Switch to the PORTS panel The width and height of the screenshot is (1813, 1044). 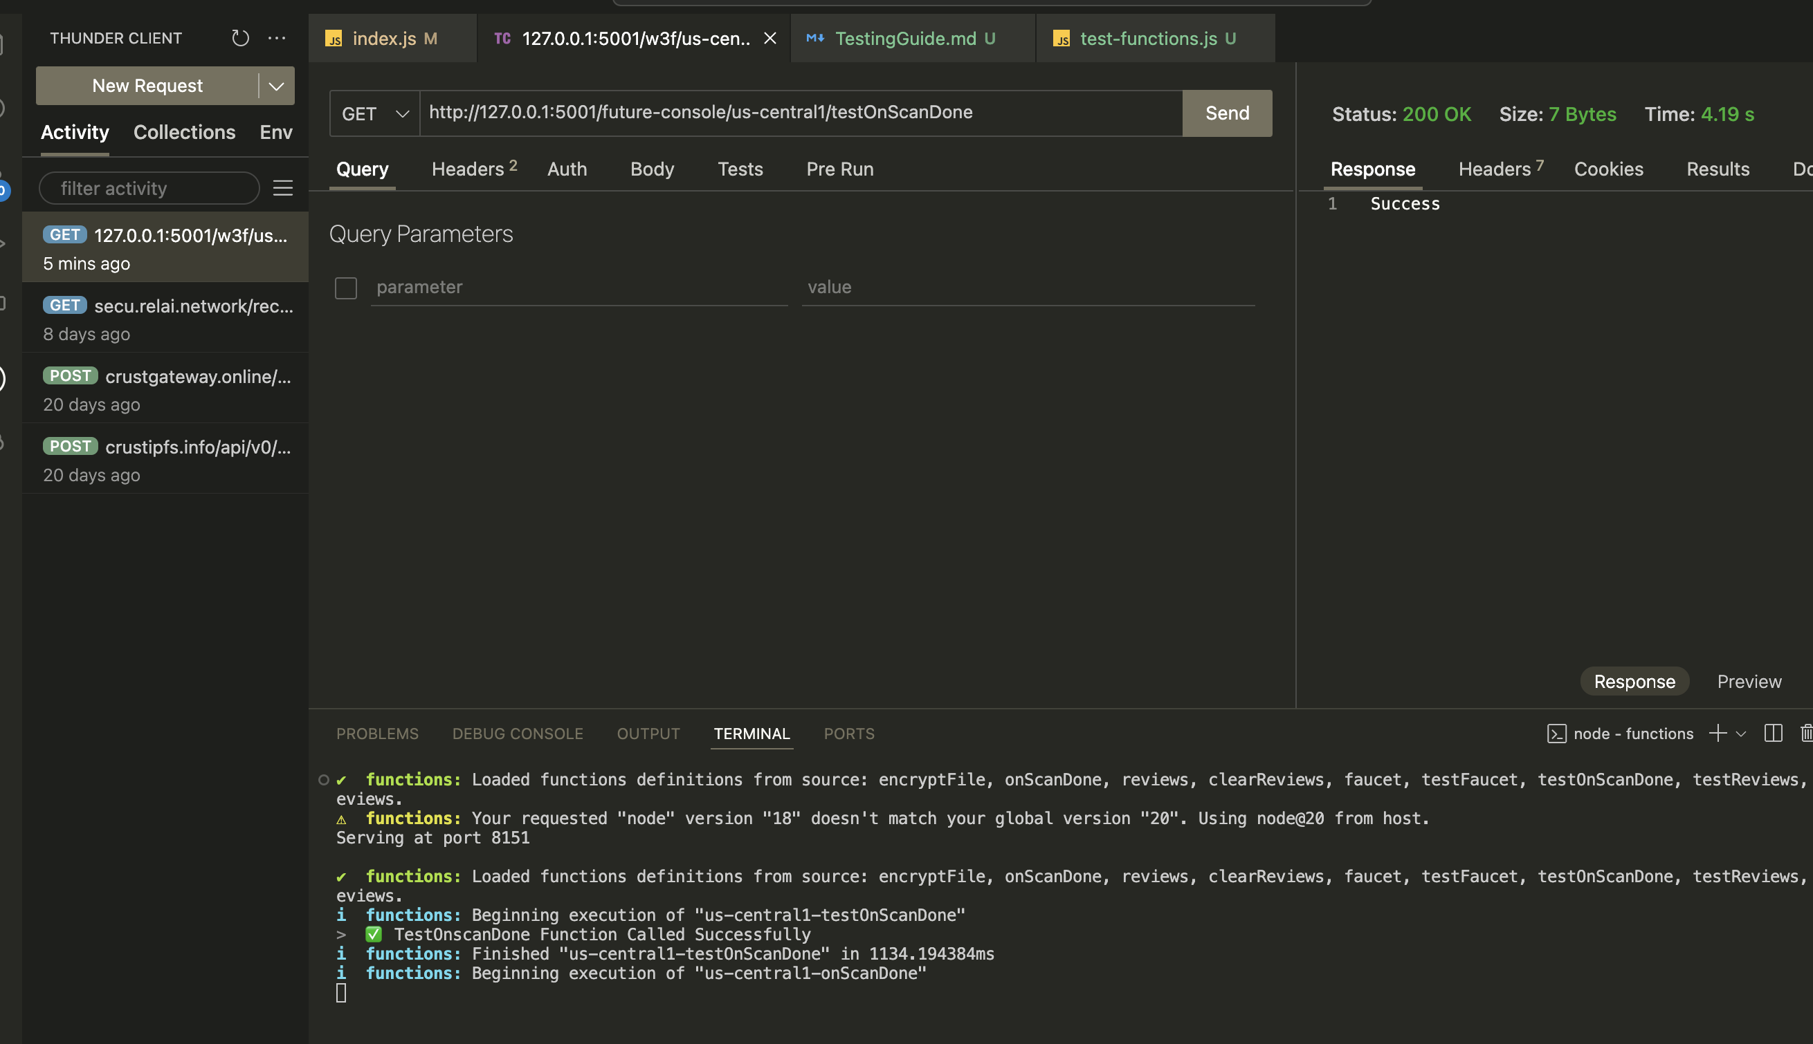coord(849,734)
